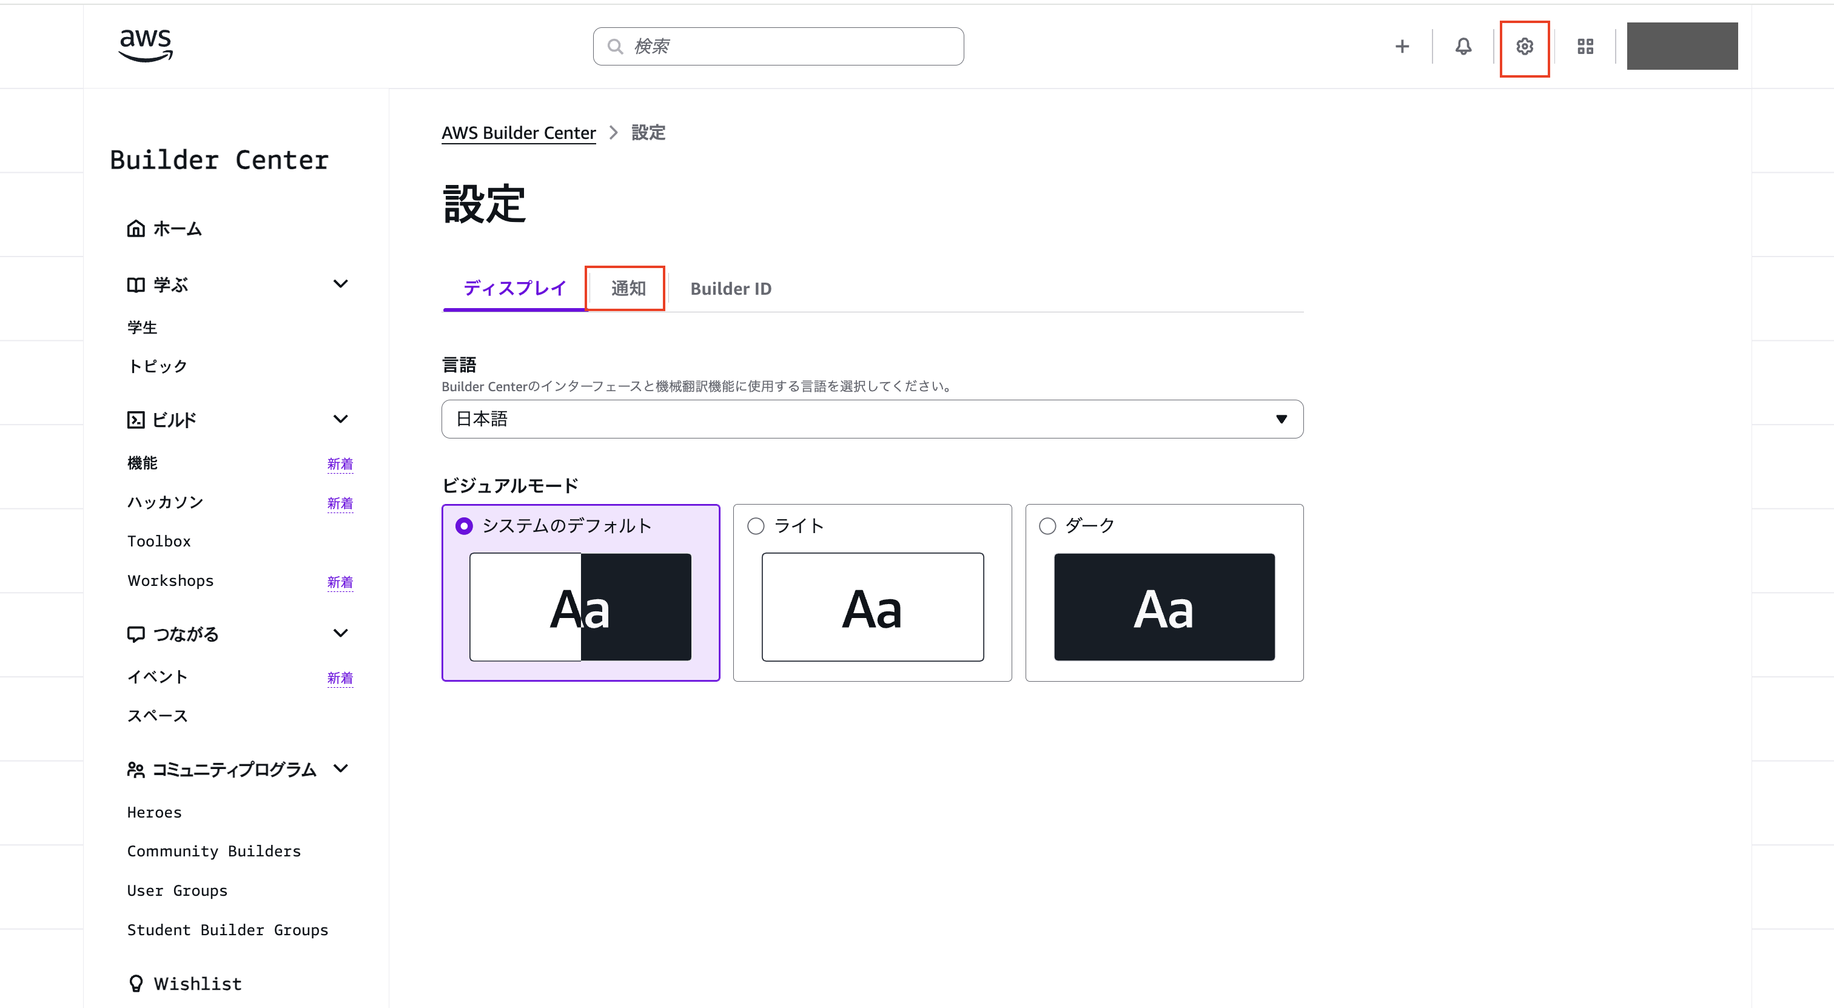
Task: Collapse the 学ぶ section chevron
Action: [x=341, y=284]
